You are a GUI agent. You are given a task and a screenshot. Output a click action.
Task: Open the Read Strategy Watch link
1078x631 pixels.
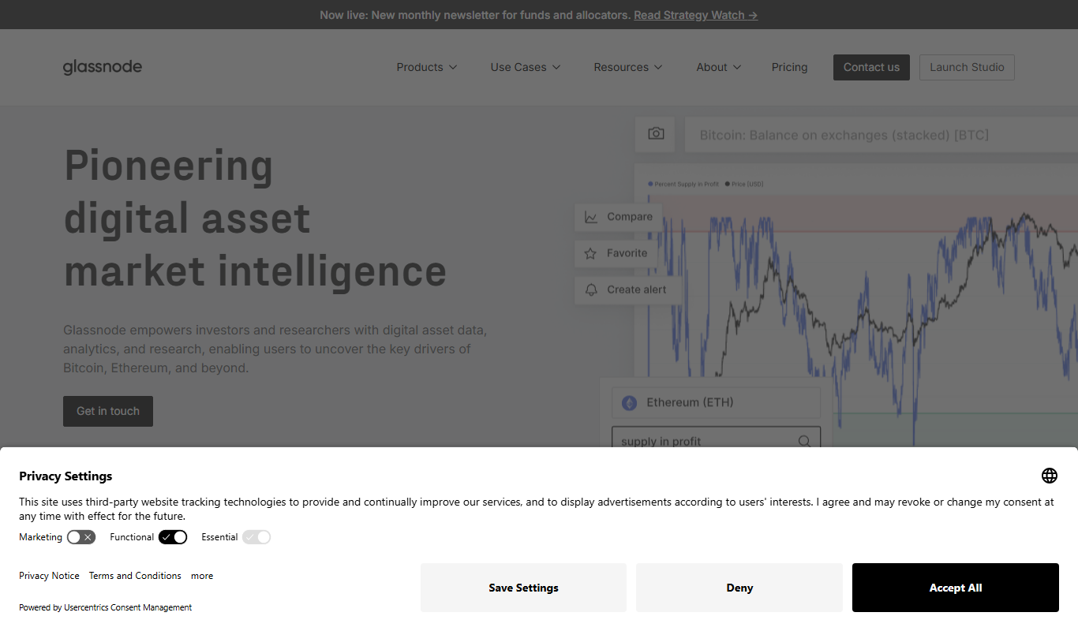695,15
